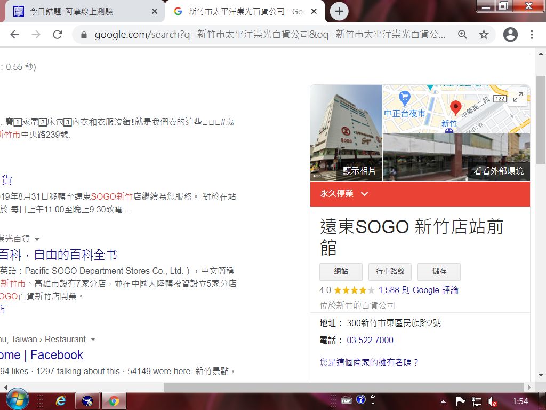Open the Chrome profile avatar
The width and height of the screenshot is (546, 410).
[x=510, y=35]
